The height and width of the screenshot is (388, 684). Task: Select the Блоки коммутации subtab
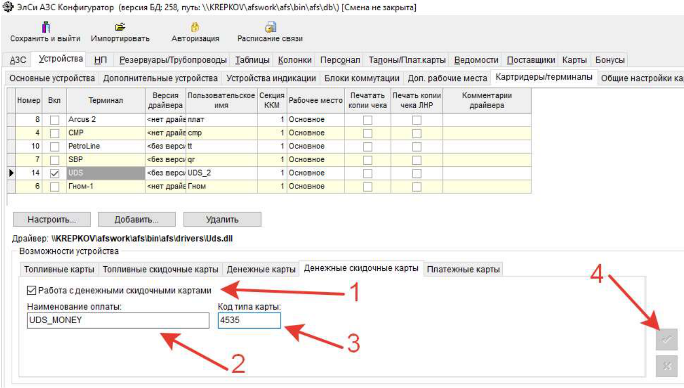361,78
